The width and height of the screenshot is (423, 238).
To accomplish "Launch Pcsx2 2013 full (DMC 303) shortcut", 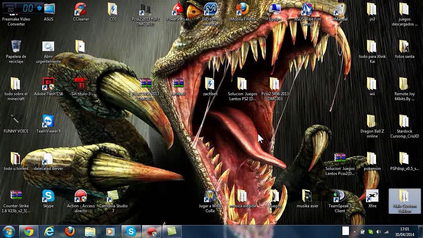I will 145,15.
